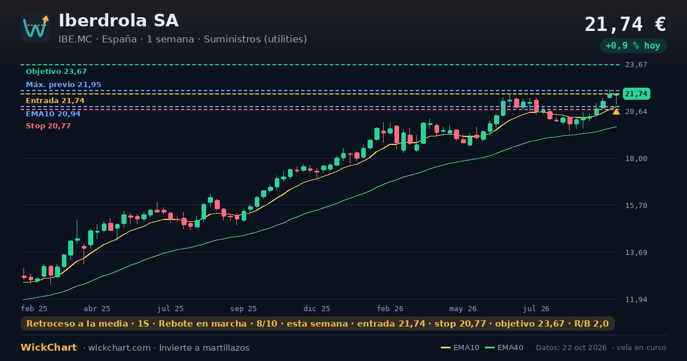Click the orange strategy summary banner

point(318,324)
